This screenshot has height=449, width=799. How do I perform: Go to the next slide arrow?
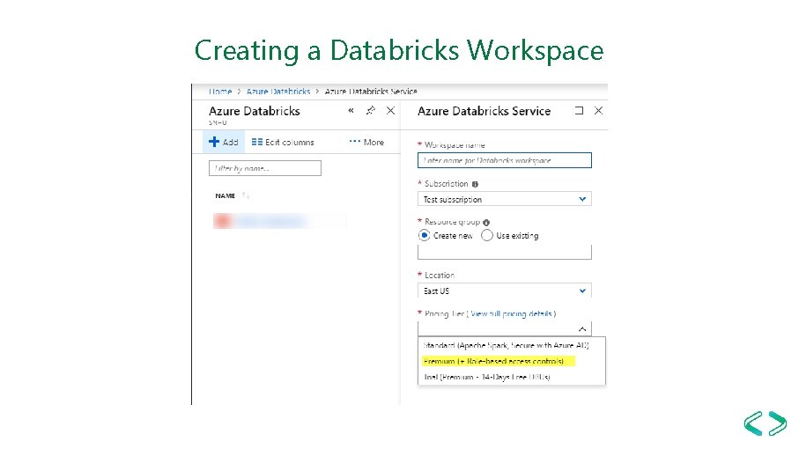[777, 423]
